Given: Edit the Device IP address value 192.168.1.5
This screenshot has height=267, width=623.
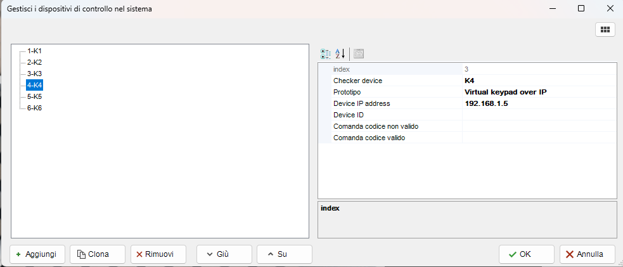Looking at the screenshot, I should point(539,103).
